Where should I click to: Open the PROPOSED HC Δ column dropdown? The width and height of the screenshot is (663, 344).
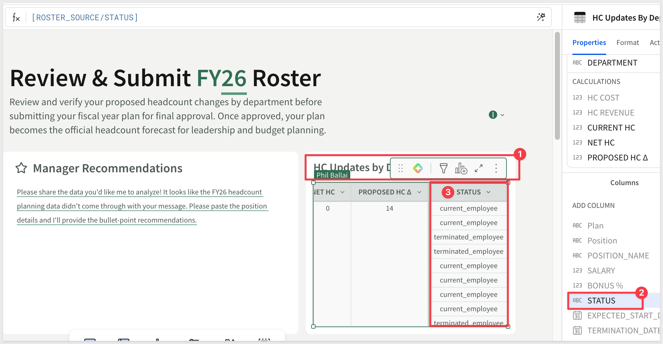pyautogui.click(x=419, y=192)
